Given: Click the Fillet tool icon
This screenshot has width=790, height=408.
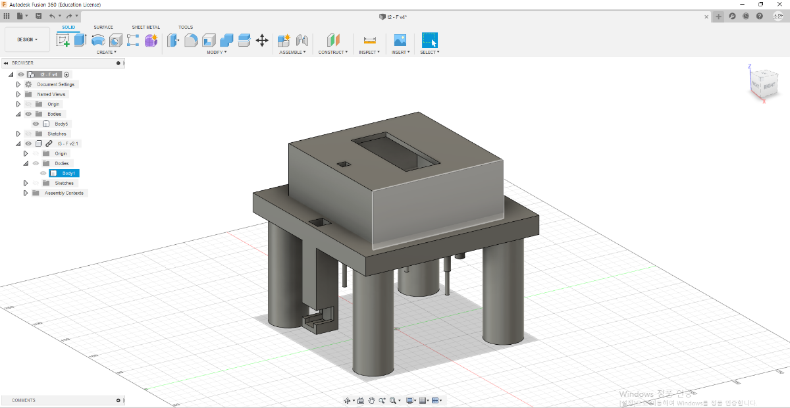Looking at the screenshot, I should (x=191, y=41).
